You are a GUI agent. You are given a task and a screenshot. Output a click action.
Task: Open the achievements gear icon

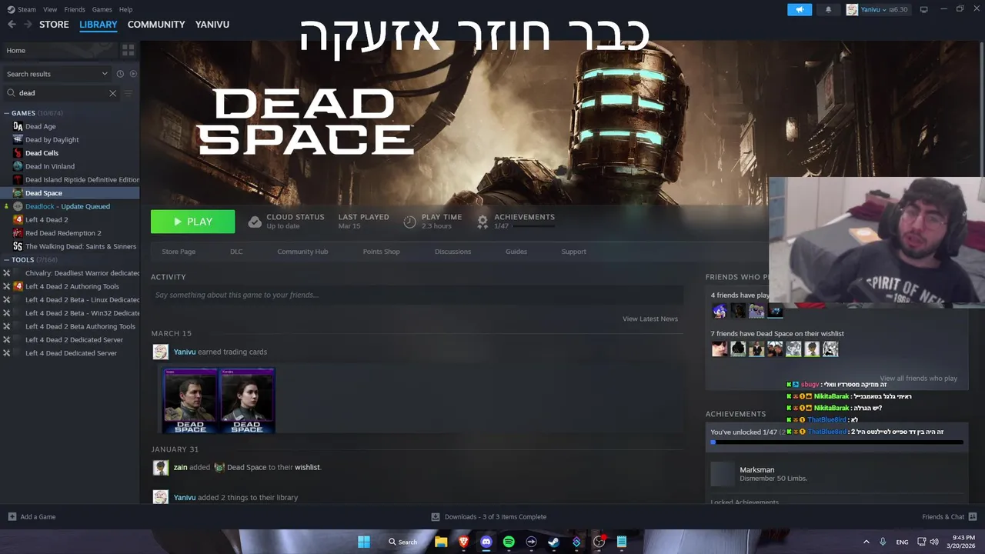pyautogui.click(x=482, y=222)
